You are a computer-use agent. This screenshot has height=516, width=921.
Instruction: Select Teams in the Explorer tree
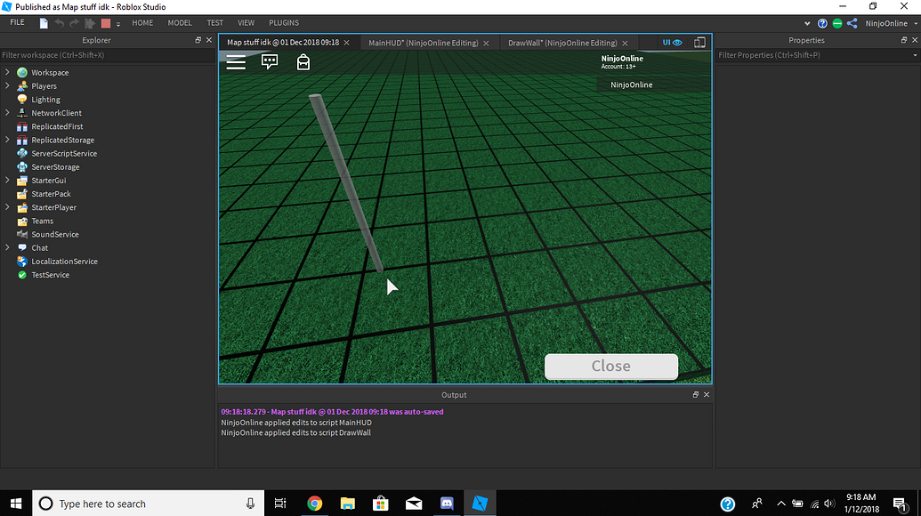tap(43, 221)
